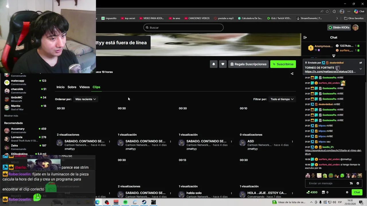The width and height of the screenshot is (367, 206).
Task: Open the StreamElements bookmark
Action: tap(309, 18)
